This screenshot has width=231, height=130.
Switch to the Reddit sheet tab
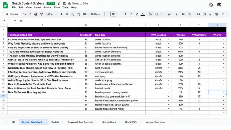coord(55,122)
